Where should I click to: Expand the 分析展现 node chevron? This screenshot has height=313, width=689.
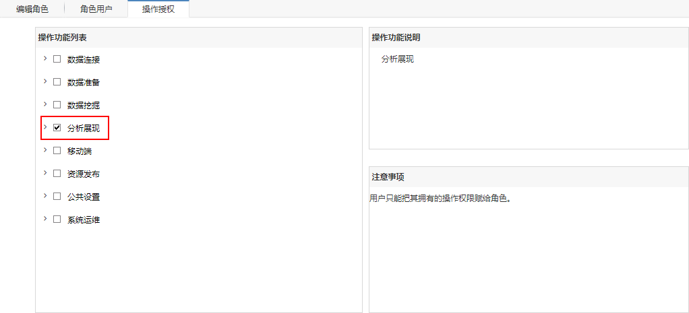tap(44, 127)
